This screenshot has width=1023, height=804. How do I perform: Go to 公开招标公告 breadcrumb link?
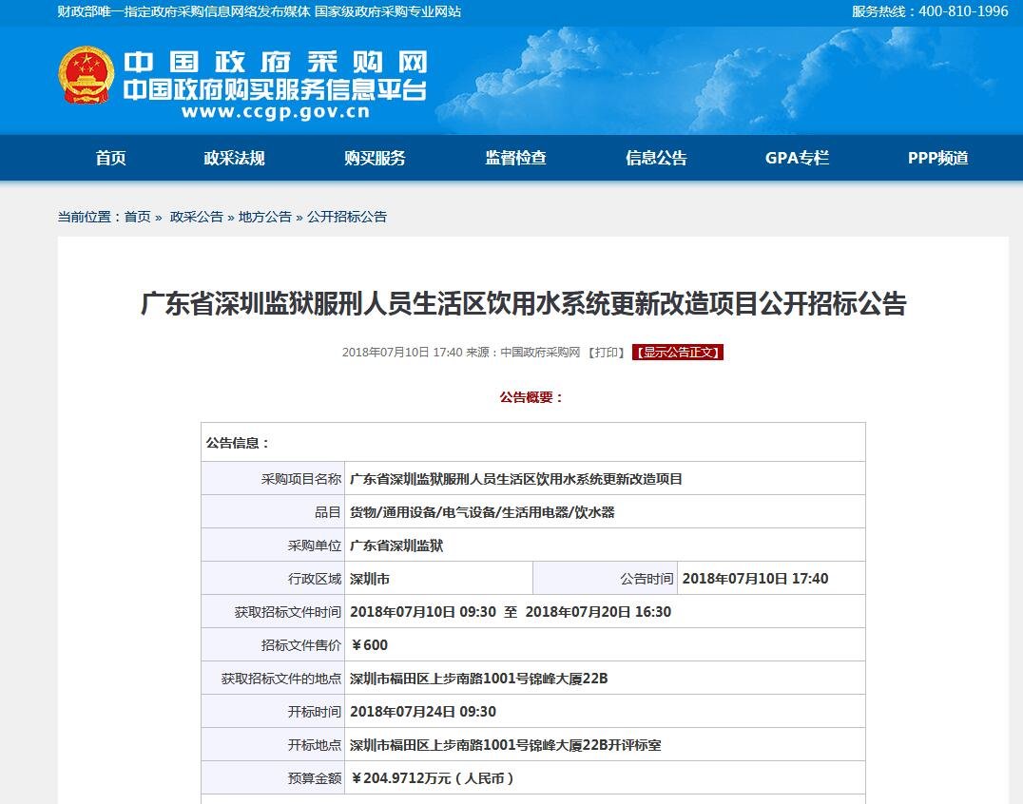pos(347,217)
